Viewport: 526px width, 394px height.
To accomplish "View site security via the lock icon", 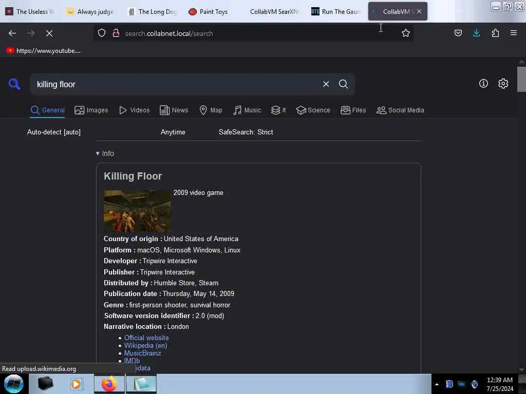I will pos(116,33).
